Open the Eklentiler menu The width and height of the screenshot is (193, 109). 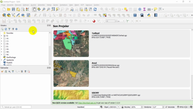click(41, 5)
